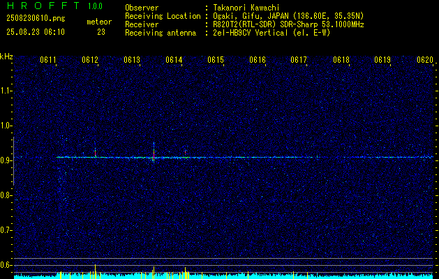Click the 0614 time axis label
The width and height of the screenshot is (439, 279).
[x=174, y=59]
